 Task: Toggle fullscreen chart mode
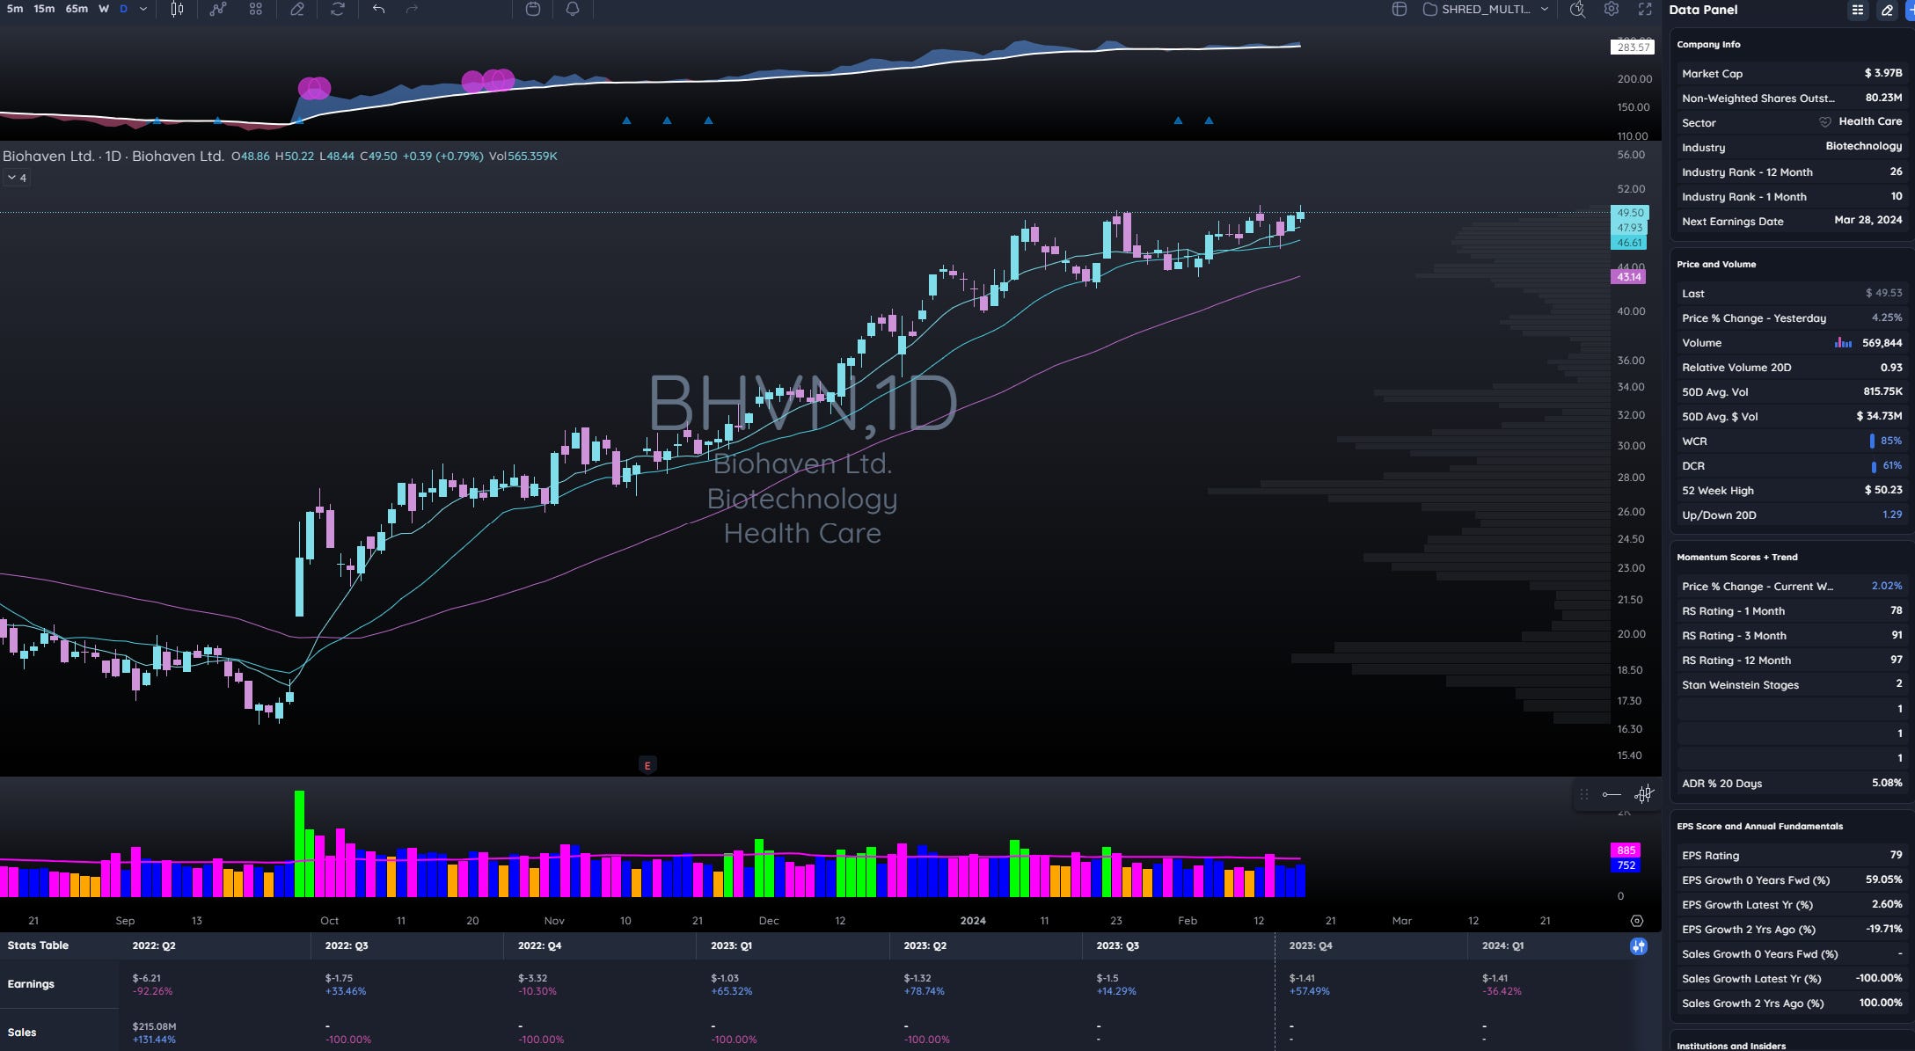pyautogui.click(x=1644, y=9)
